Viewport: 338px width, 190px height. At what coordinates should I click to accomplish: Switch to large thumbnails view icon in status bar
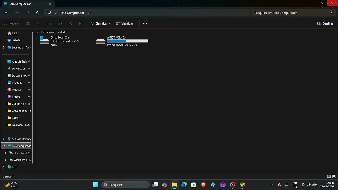pos(334,177)
